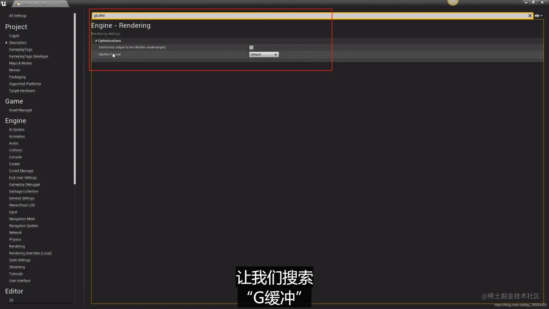The image size is (549, 309).
Task: Open Hierarchical LOD settings
Action: tap(22, 206)
